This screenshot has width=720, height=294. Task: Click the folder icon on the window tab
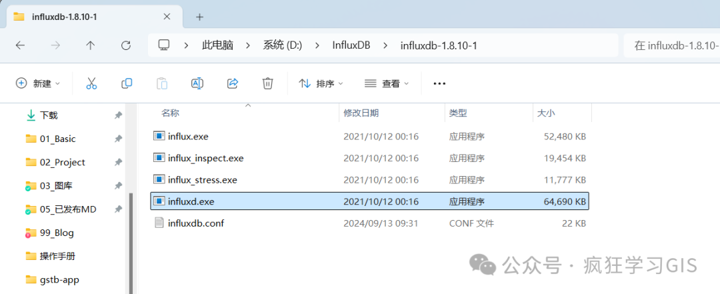click(19, 17)
